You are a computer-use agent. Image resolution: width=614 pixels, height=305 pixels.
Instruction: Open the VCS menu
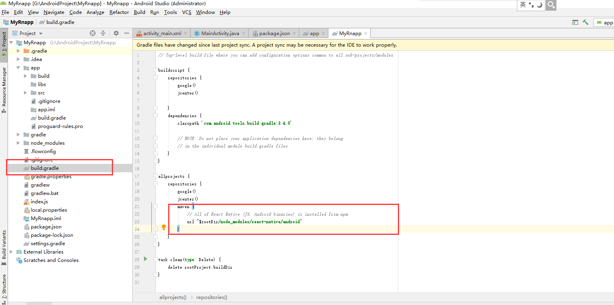point(187,12)
